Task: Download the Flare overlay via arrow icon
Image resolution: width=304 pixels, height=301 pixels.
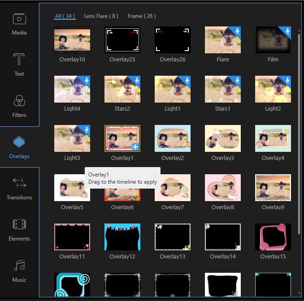Action: 237,30
